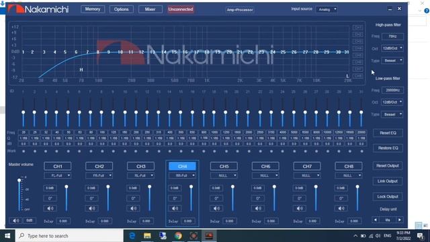Image resolution: width=430 pixels, height=242 pixels.
Task: Open the High-pass filter Type dropdown
Action: tap(392, 61)
